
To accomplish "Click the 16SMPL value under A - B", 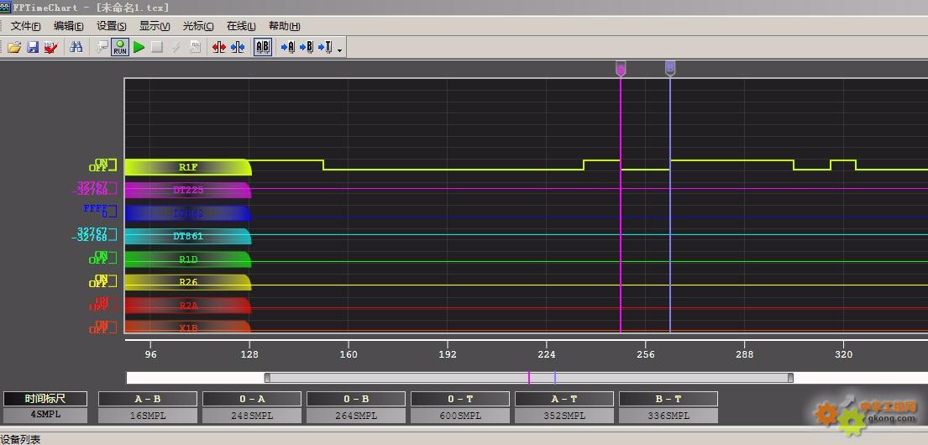I will tap(147, 416).
